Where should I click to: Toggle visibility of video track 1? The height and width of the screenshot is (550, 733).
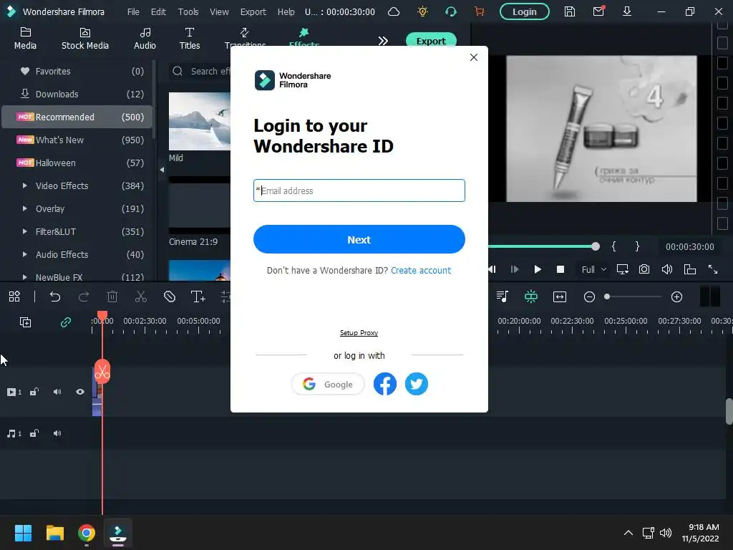[x=80, y=392]
